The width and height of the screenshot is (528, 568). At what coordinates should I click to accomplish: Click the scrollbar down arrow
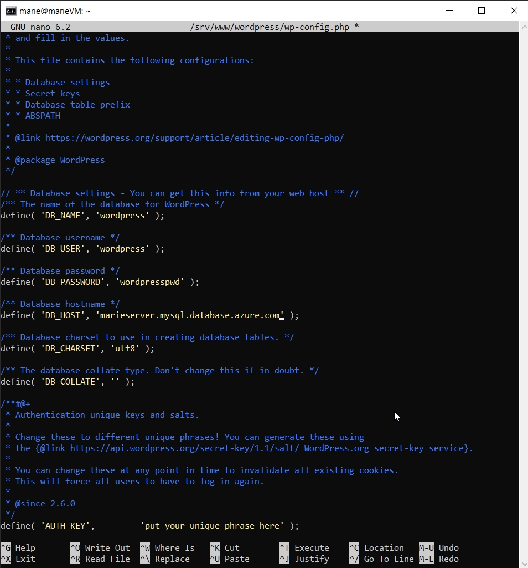tap(524, 564)
